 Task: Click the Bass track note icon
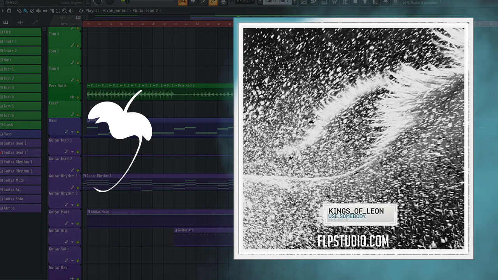click(x=67, y=132)
